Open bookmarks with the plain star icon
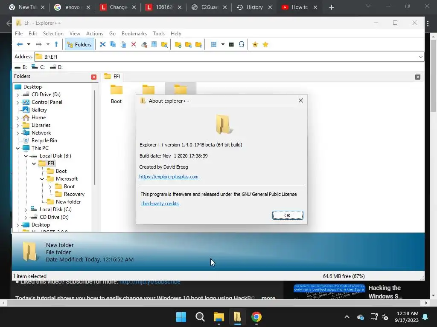The image size is (437, 327). [265, 44]
